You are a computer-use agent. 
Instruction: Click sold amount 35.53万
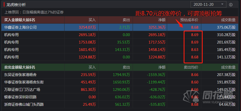[124, 42]
